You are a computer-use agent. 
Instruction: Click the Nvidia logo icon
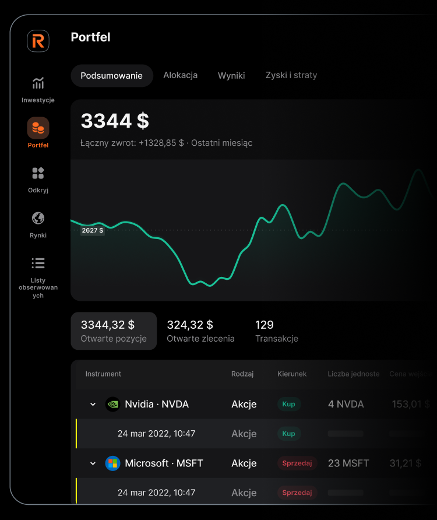(112, 404)
